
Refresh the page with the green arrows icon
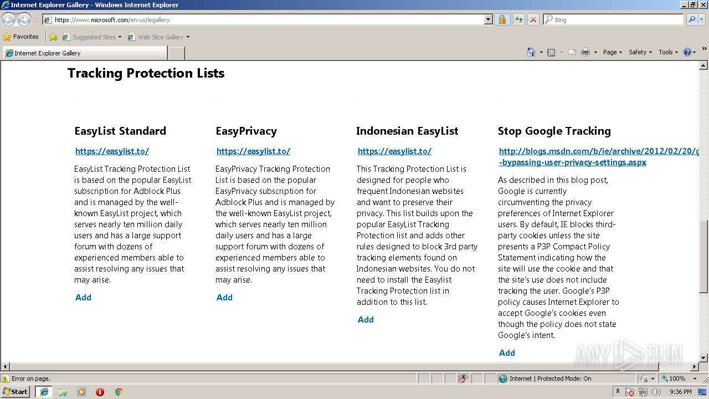(x=518, y=19)
